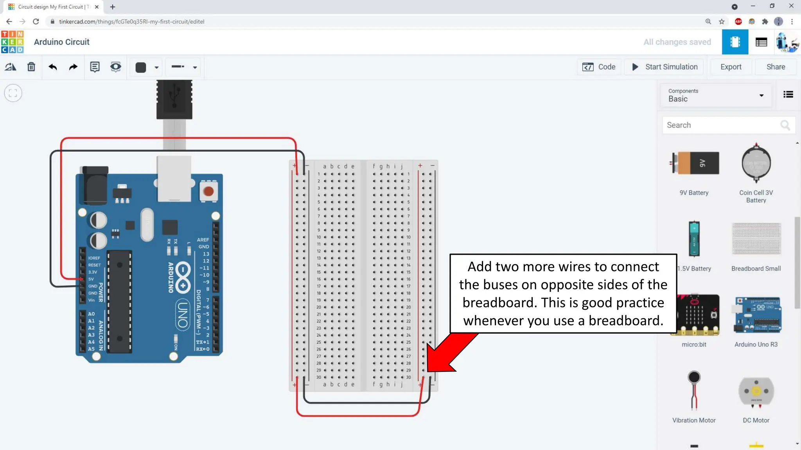Go back in browser

[x=9, y=21]
